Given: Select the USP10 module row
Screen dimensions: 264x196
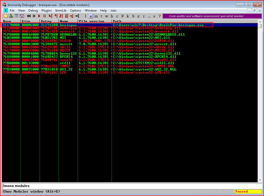Looking at the screenshot, I should click(x=130, y=41).
